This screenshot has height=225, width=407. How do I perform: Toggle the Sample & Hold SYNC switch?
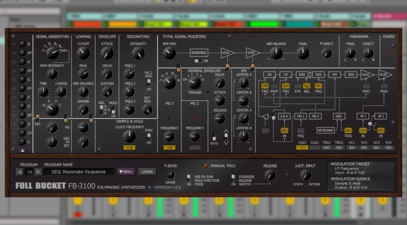[x=149, y=137]
